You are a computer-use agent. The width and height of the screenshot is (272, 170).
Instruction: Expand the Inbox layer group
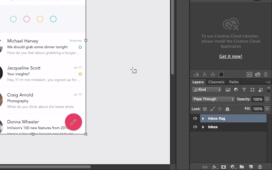[203, 127]
